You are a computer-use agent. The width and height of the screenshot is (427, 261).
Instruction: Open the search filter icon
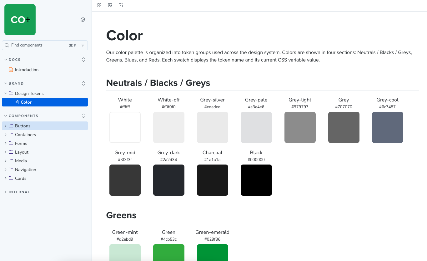pyautogui.click(x=83, y=45)
